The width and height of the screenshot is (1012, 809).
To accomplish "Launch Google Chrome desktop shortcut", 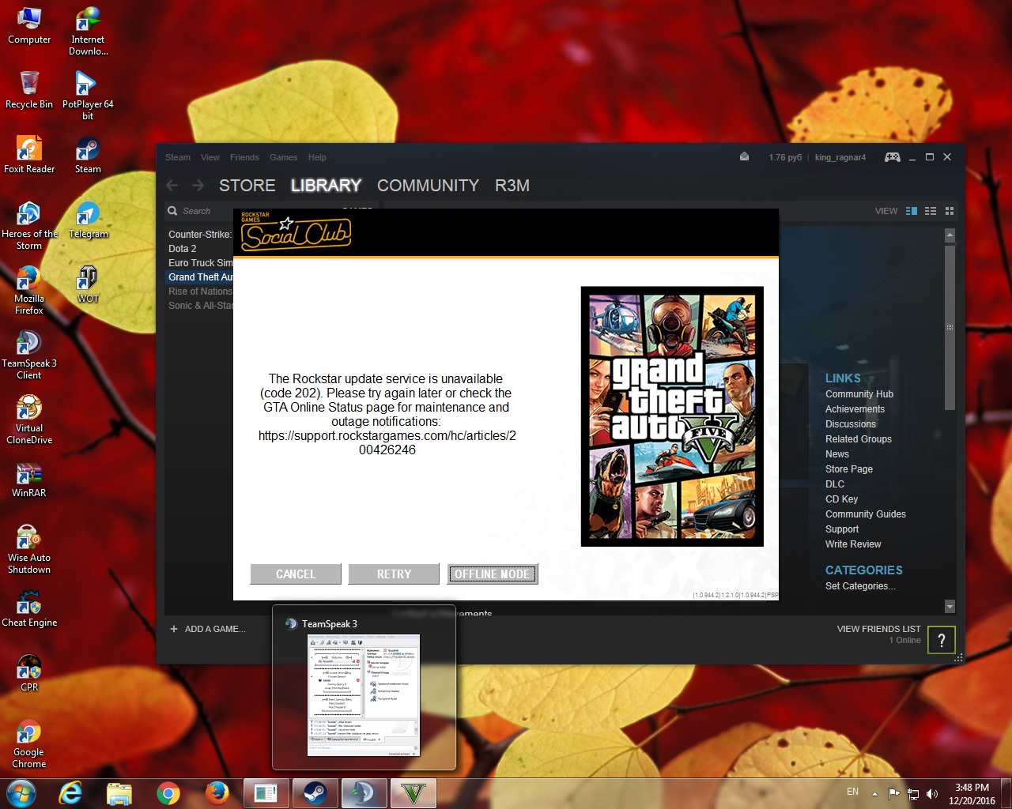I will (x=29, y=743).
